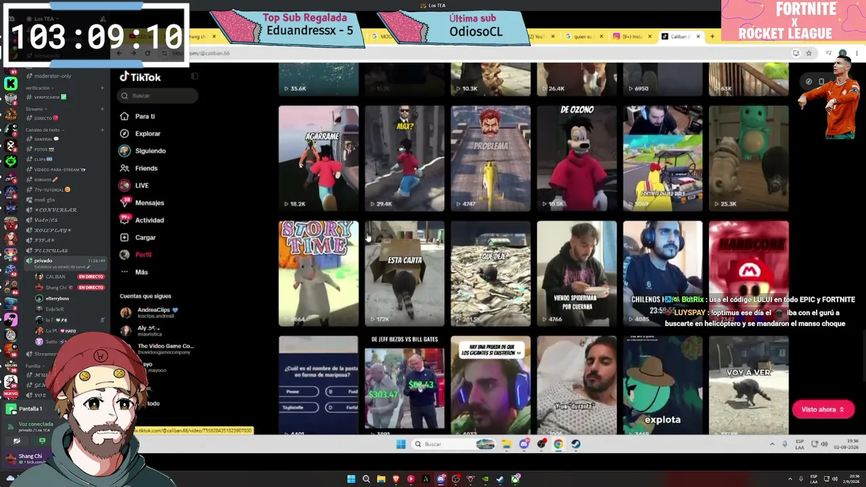This screenshot has width=866, height=487.
Task: Open a new browser tab
Action: (x=712, y=37)
